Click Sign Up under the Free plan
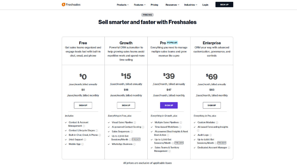Viewport: 297px width, 167px height. (83, 105)
